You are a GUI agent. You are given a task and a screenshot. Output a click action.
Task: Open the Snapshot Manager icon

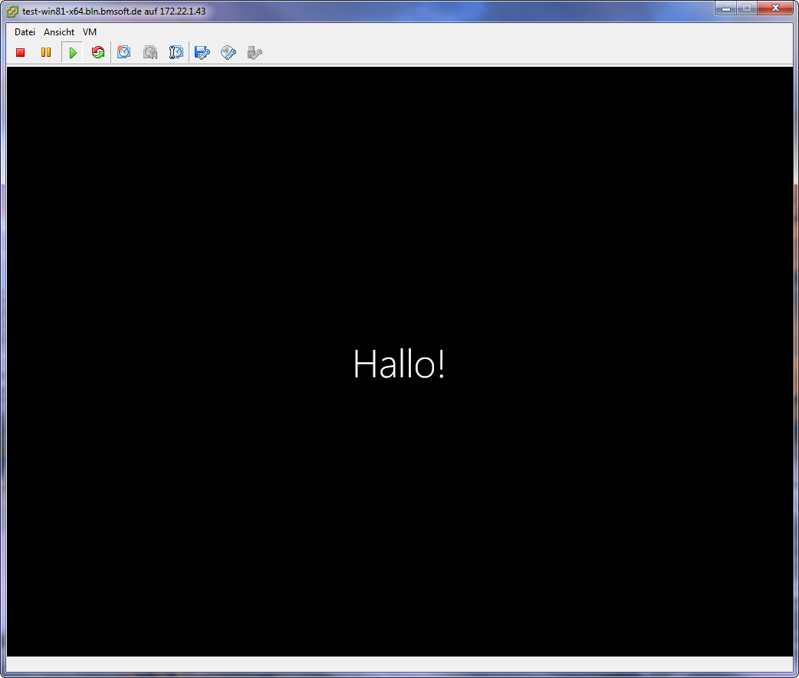pyautogui.click(x=176, y=52)
